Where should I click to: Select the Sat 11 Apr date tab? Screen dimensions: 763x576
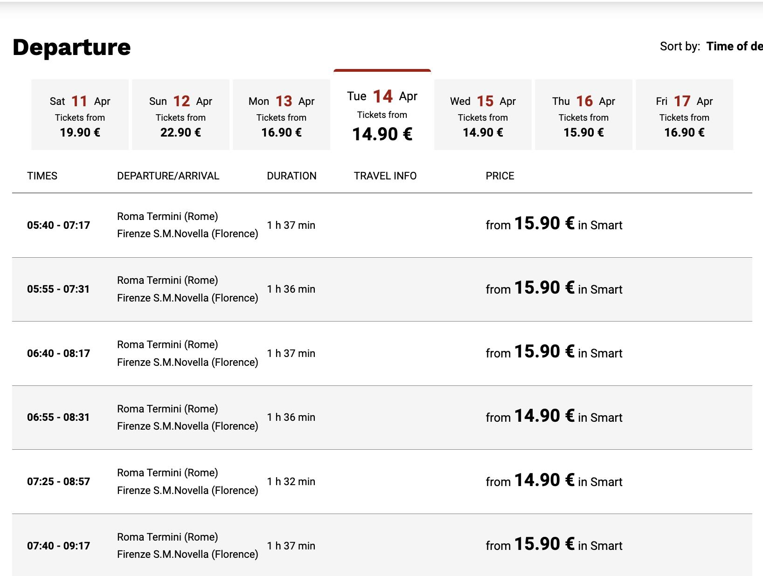(79, 115)
